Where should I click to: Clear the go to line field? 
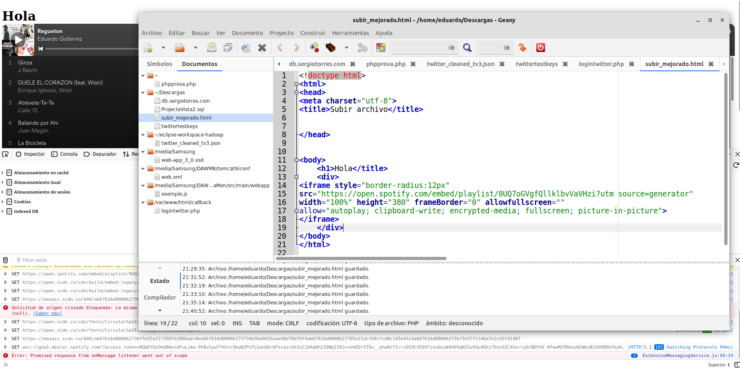pyautogui.click(x=506, y=48)
